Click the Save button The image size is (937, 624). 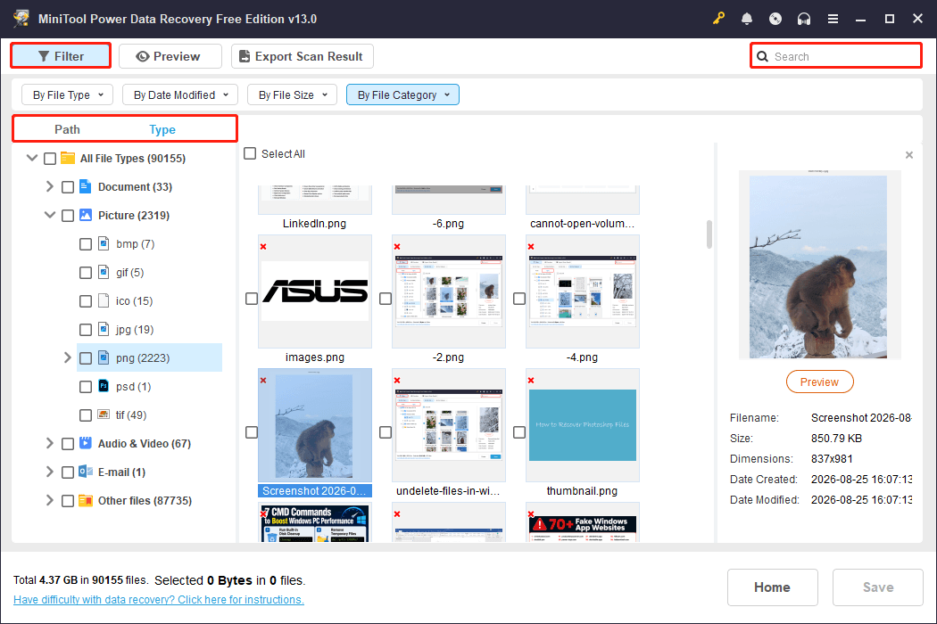(878, 587)
